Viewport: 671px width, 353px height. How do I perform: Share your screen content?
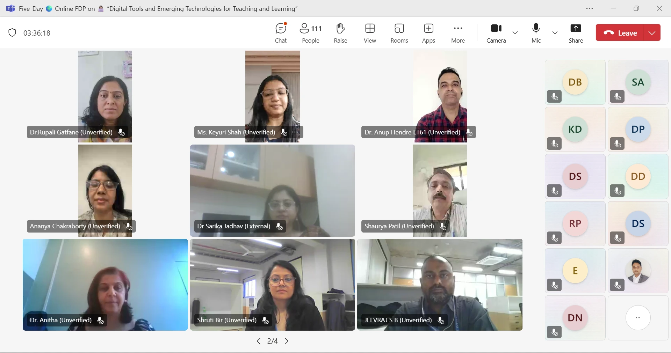point(576,33)
